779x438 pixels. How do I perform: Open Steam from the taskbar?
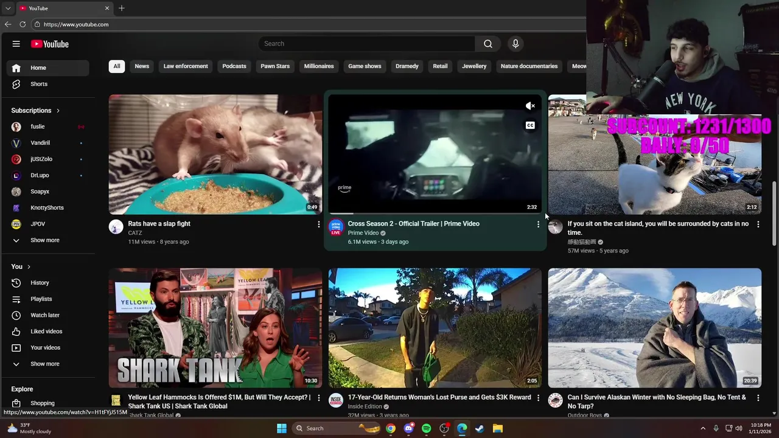(x=480, y=428)
